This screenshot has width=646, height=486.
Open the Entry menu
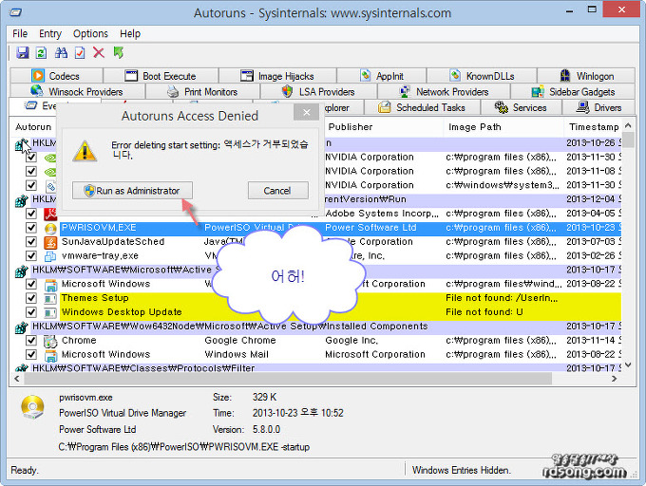(50, 33)
